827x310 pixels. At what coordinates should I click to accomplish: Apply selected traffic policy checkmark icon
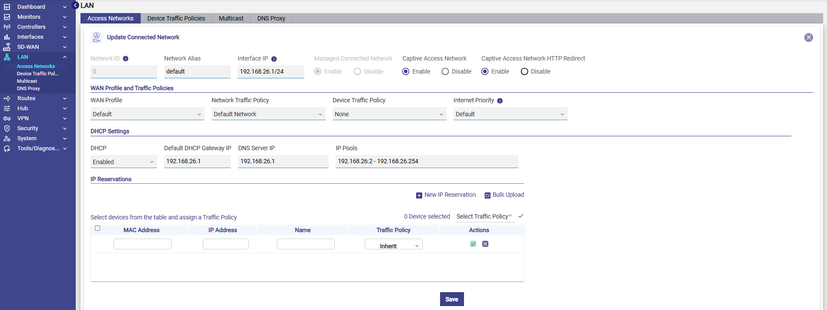pos(521,216)
